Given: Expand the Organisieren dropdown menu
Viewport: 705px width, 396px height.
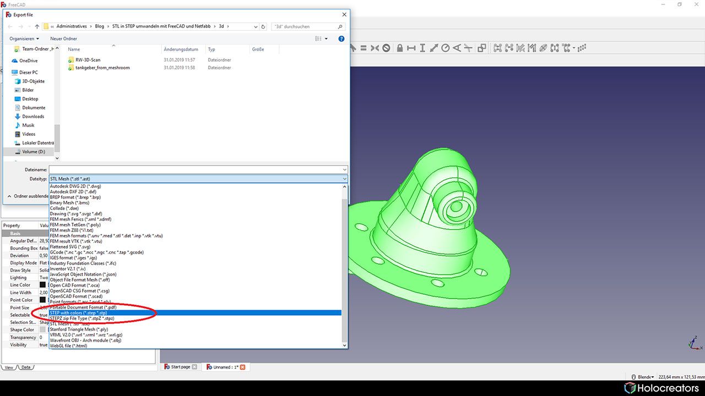Looking at the screenshot, I should (x=24, y=38).
